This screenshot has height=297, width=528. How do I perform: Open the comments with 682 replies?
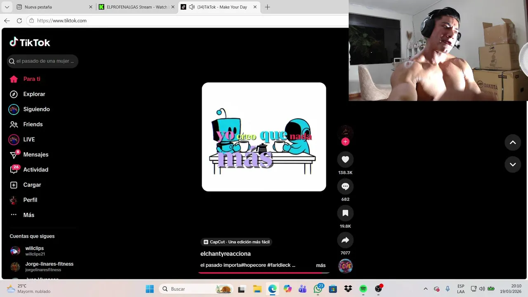click(345, 186)
